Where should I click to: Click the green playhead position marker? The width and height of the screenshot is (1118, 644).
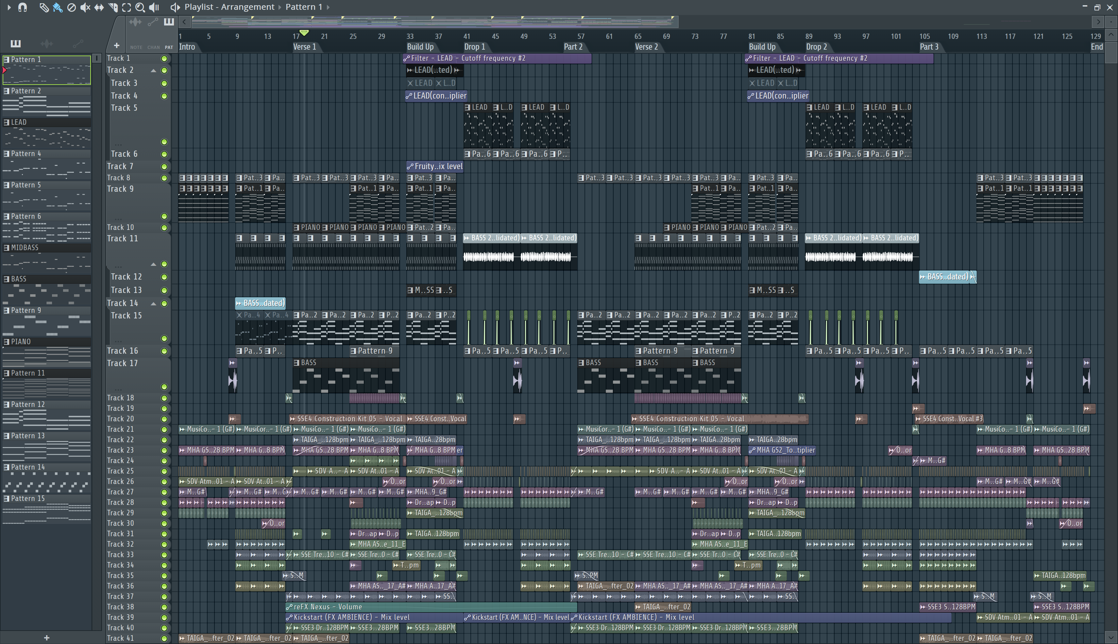[x=304, y=33]
